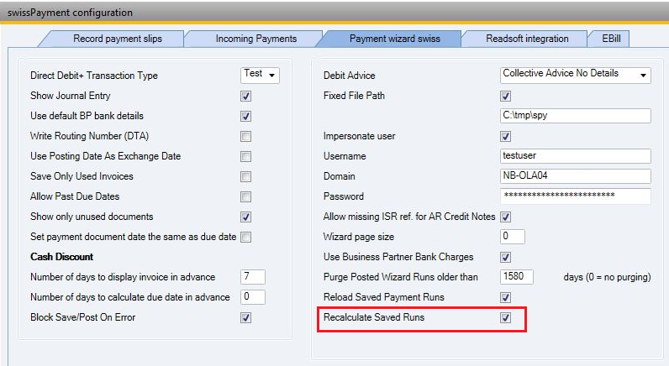Click the Cash Discount heading
This screenshot has width=669, height=366.
tap(62, 257)
